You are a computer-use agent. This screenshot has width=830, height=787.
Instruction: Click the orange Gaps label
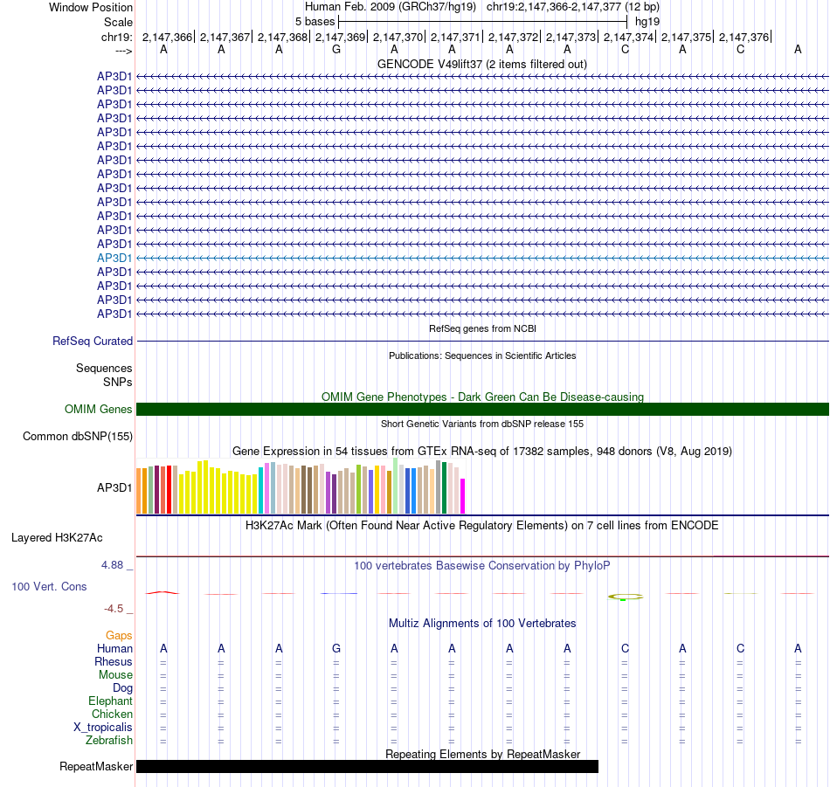coord(119,635)
